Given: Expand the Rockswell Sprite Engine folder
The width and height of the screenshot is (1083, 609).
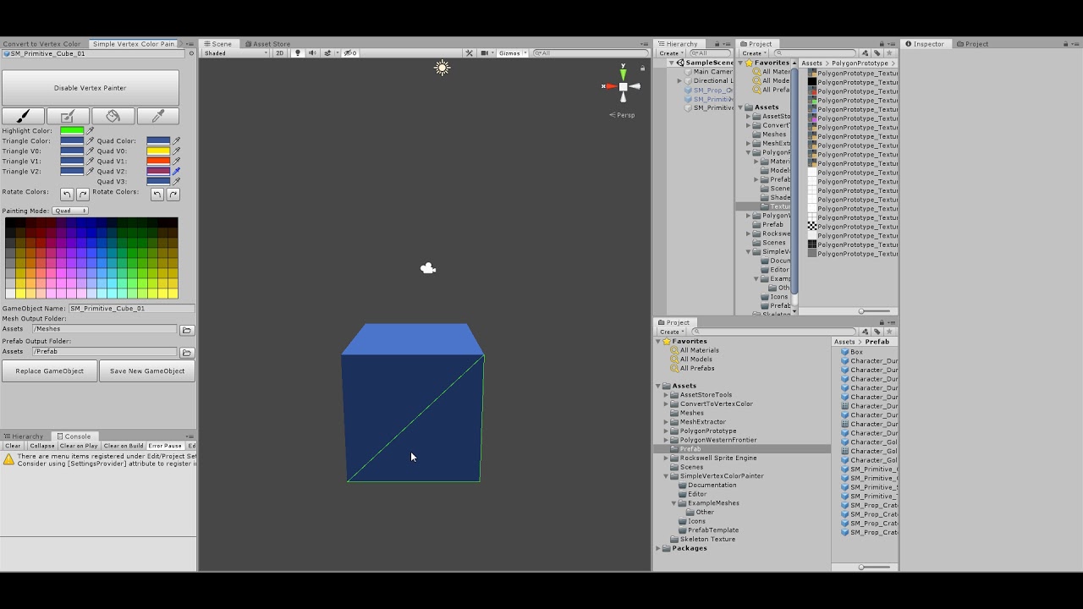Looking at the screenshot, I should (x=666, y=458).
